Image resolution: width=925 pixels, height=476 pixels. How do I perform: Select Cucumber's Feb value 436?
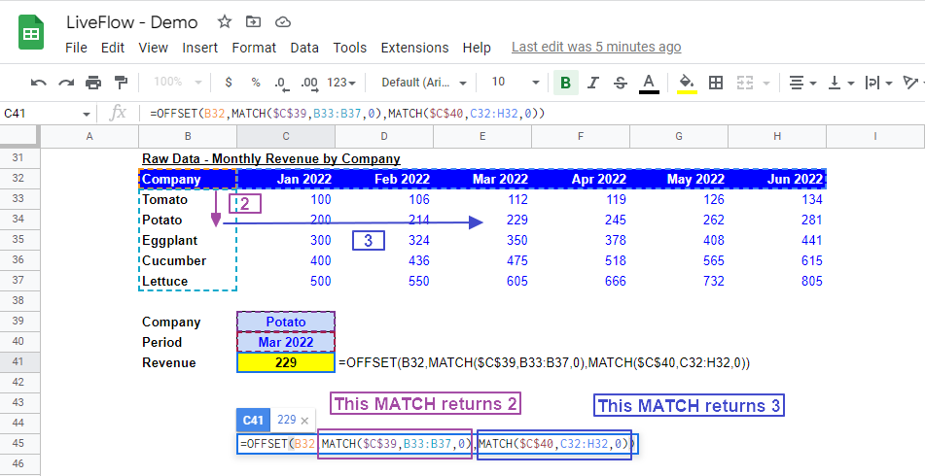(384, 260)
